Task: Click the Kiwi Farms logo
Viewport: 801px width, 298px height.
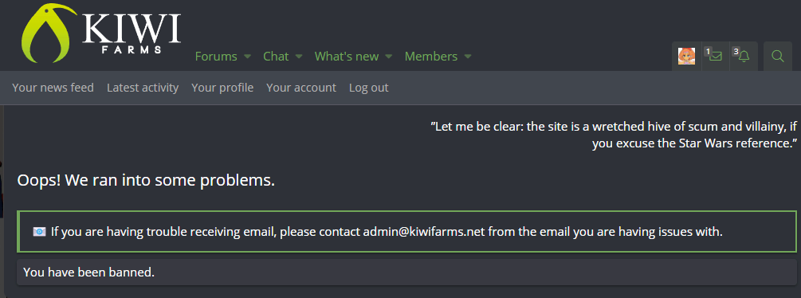Action: (101, 33)
